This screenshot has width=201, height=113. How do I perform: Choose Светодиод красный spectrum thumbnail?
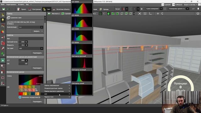(x=82, y=63)
